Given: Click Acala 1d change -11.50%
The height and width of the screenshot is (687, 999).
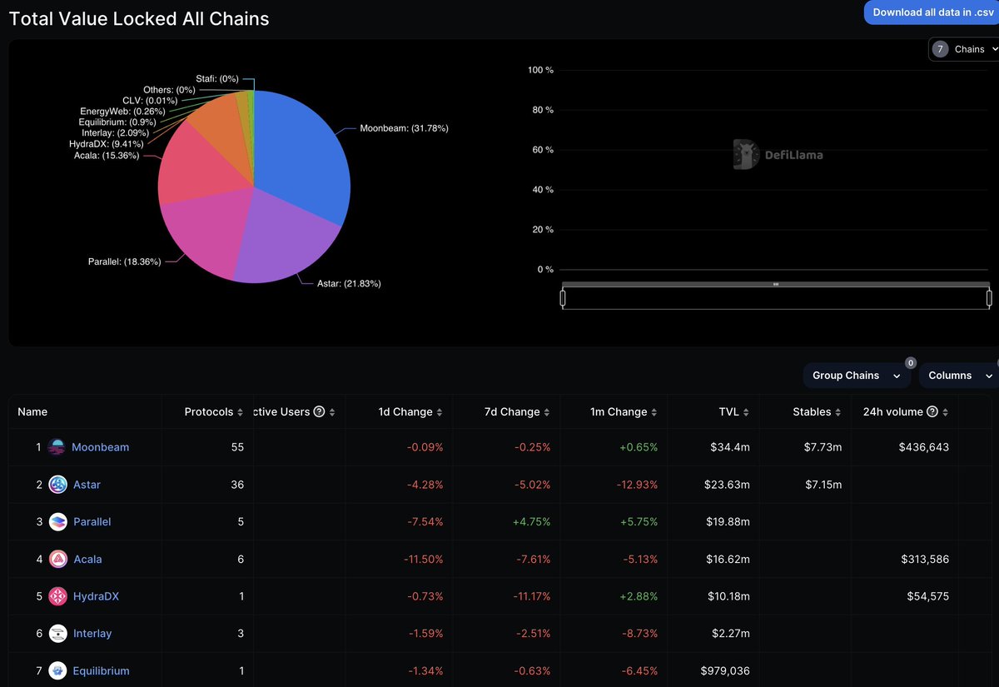Looking at the screenshot, I should coord(422,559).
